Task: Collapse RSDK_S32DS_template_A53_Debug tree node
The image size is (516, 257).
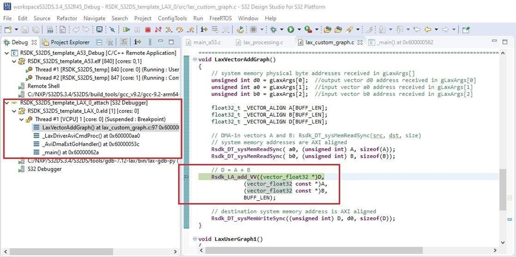Action: point(6,53)
